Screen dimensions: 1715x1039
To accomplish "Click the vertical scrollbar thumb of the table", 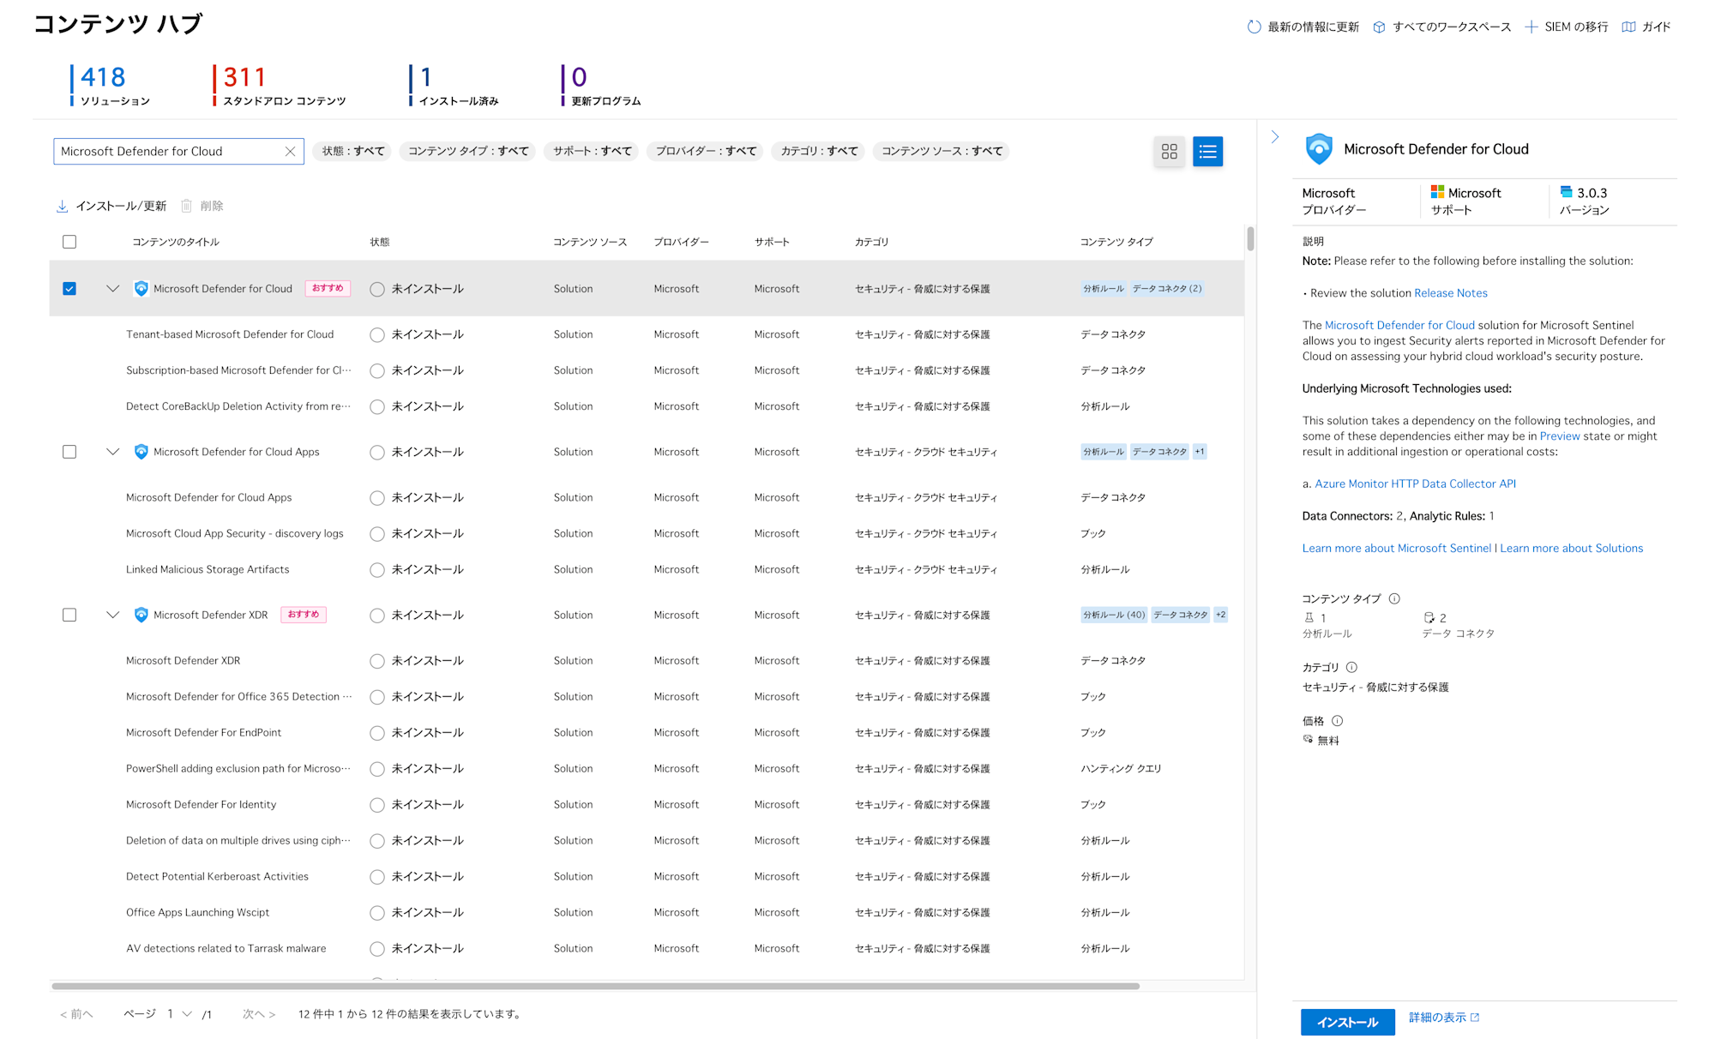I will 1250,238.
